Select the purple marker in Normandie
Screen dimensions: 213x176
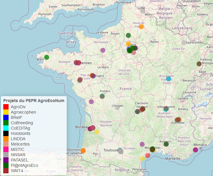click(103, 50)
